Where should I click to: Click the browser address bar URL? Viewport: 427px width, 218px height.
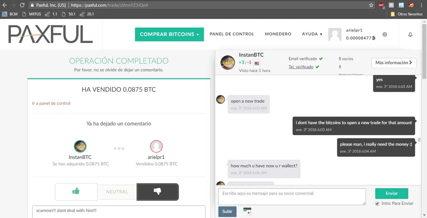click(109, 5)
